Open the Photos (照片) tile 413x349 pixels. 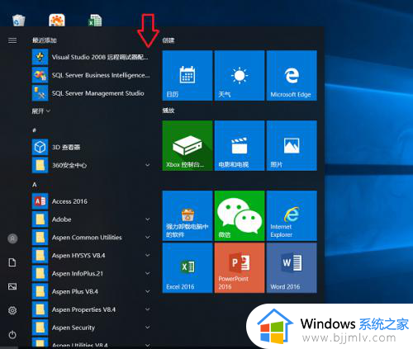tap(292, 145)
